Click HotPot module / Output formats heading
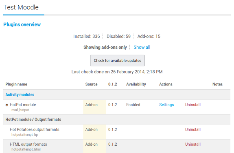The height and width of the screenshot is (153, 234). pos(33,120)
